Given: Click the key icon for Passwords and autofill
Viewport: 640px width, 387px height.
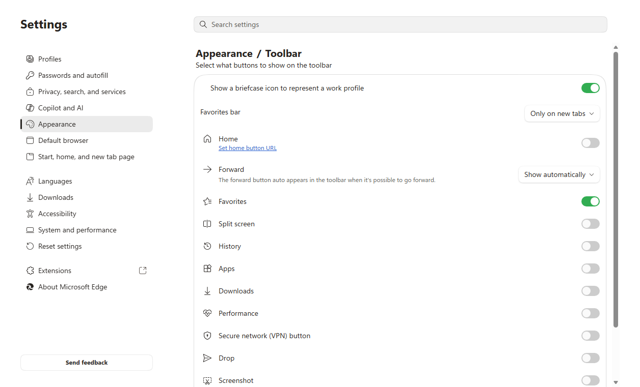Looking at the screenshot, I should (x=30, y=75).
